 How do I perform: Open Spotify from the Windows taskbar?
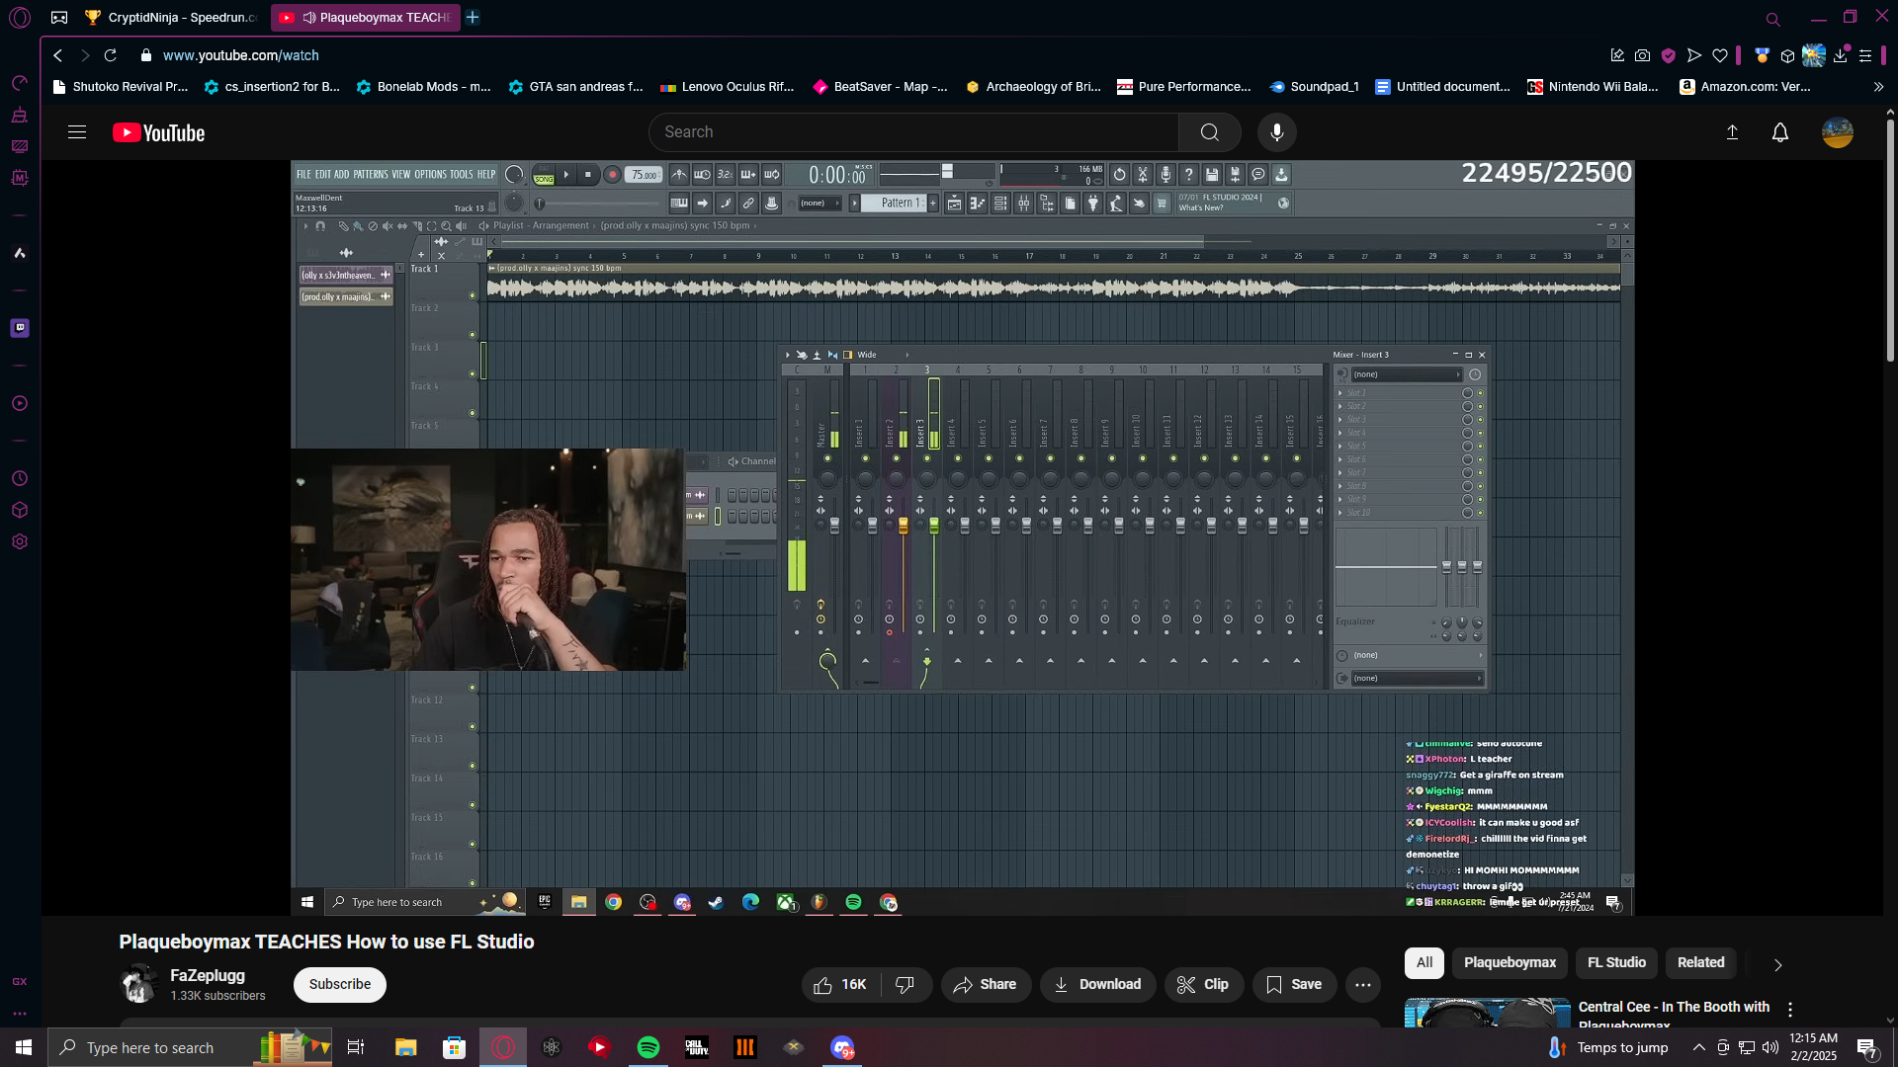tap(648, 1047)
